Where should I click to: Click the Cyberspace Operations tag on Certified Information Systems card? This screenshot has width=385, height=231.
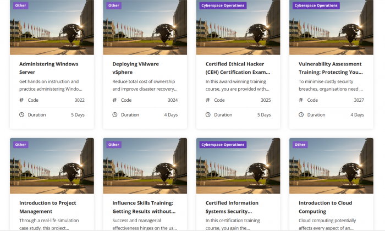click(x=223, y=145)
